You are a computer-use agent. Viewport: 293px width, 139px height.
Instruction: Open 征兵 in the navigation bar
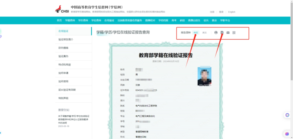pyautogui.click(x=206, y=20)
